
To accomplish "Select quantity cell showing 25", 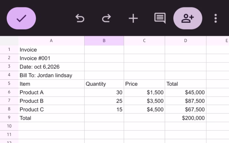I will [x=104, y=101].
